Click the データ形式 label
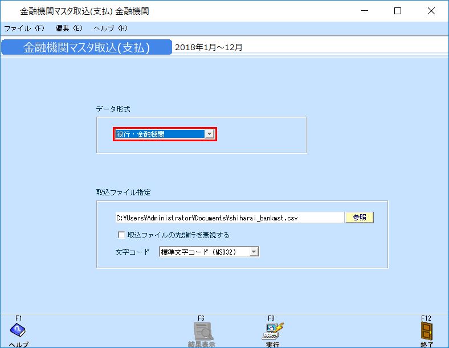This screenshot has height=348, width=449. 113,109
